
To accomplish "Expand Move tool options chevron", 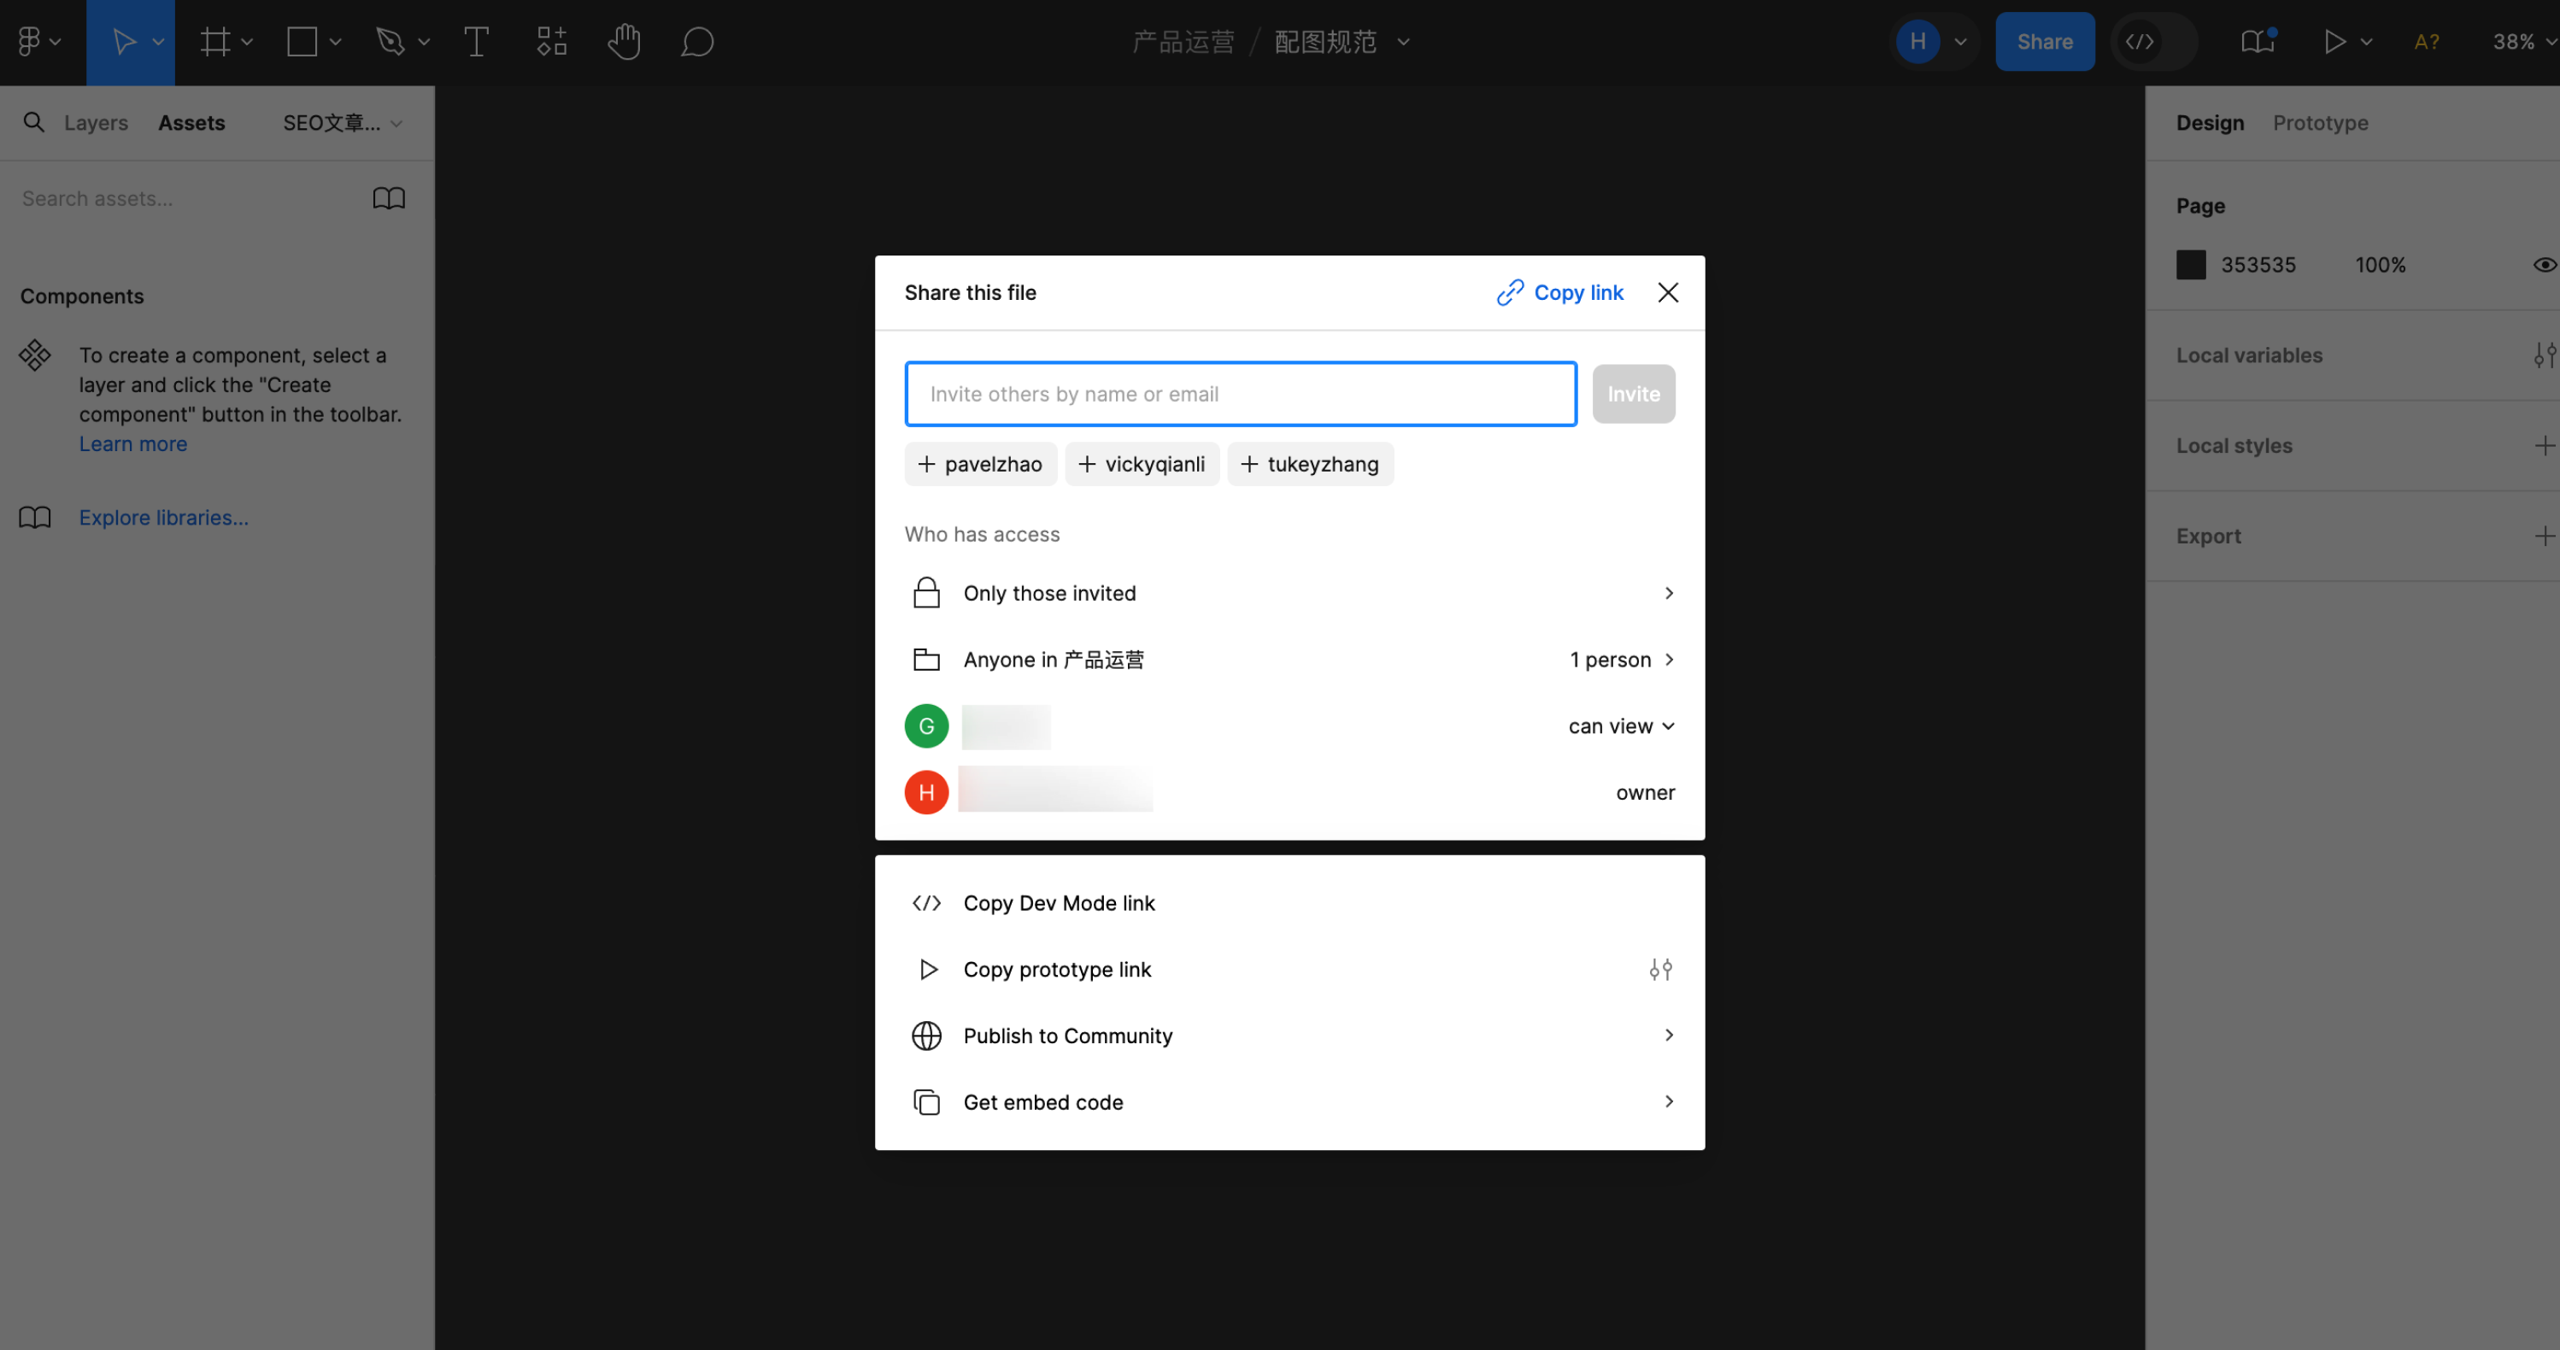I will 158,42.
